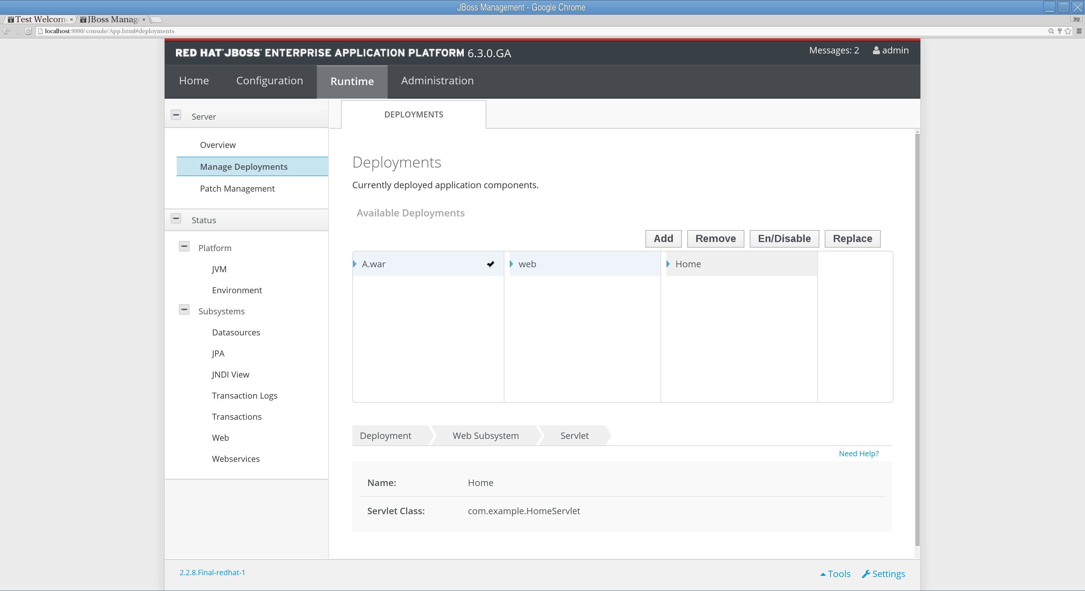Click the Remove deployment button
1085x591 pixels.
[716, 239]
